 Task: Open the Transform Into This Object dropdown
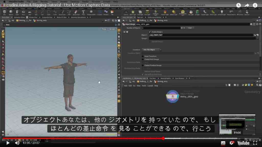151,50
